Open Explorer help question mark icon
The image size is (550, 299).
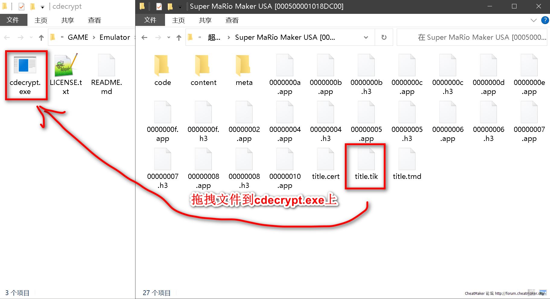[545, 20]
